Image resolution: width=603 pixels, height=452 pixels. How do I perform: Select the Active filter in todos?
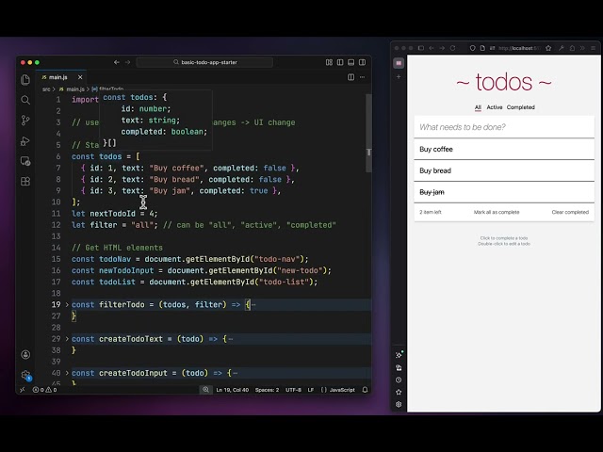[x=494, y=107]
